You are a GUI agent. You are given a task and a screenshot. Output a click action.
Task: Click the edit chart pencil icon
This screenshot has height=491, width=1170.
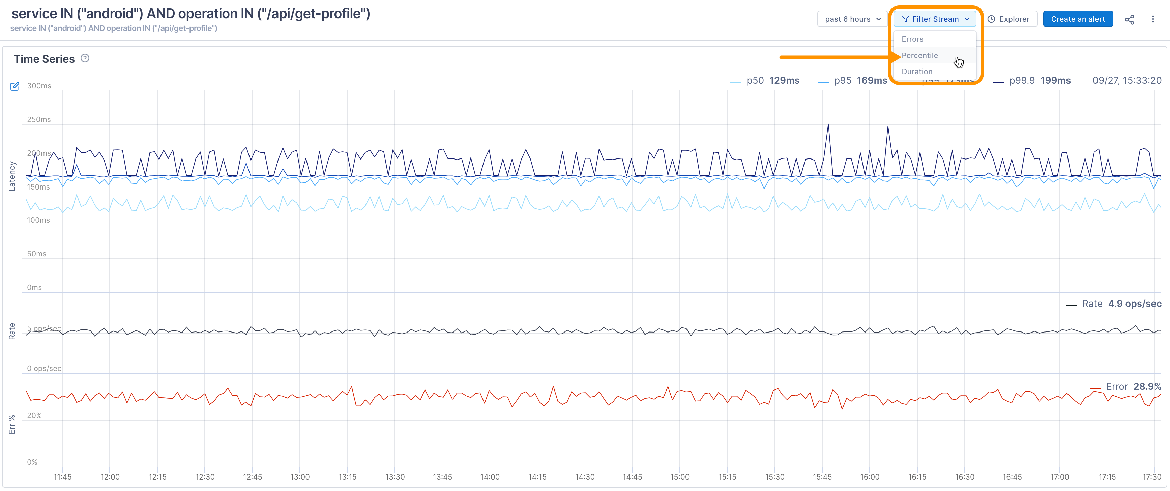[14, 86]
